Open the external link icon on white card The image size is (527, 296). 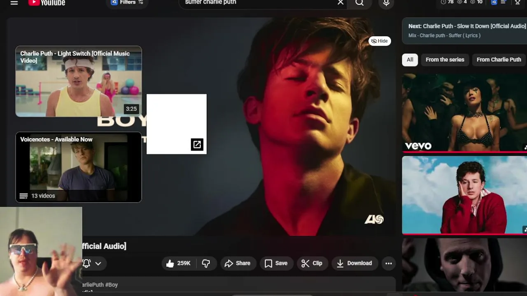[x=197, y=144]
